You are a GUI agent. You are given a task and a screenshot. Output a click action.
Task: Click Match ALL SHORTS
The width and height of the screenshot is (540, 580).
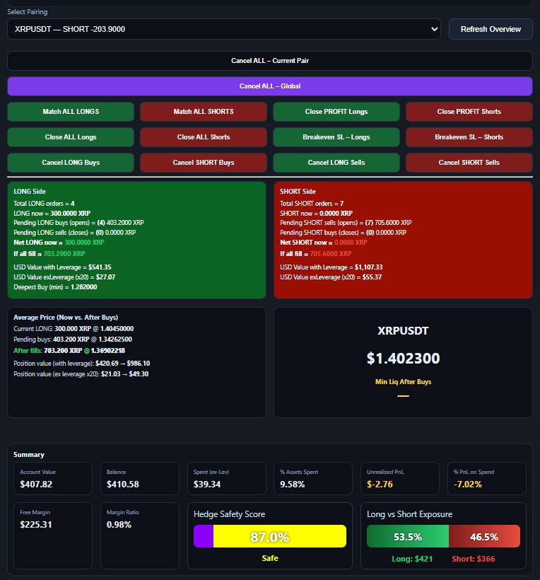[x=204, y=112]
